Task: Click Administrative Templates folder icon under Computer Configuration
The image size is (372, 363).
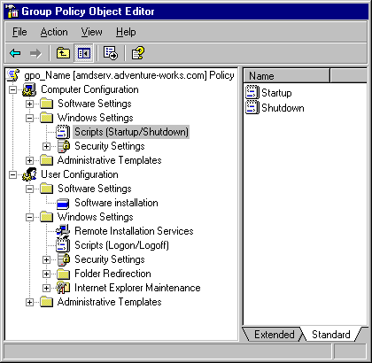Action: (46, 160)
